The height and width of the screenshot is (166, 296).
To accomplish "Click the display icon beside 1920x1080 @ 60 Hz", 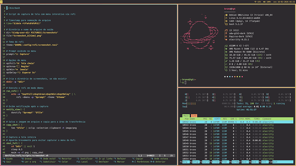I will (227, 67).
